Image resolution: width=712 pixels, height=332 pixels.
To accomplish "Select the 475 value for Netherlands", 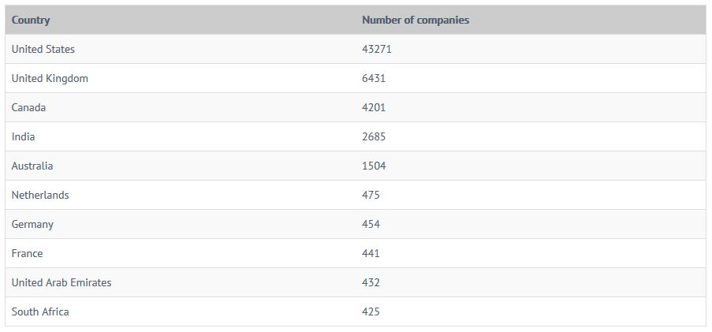I will (x=371, y=195).
